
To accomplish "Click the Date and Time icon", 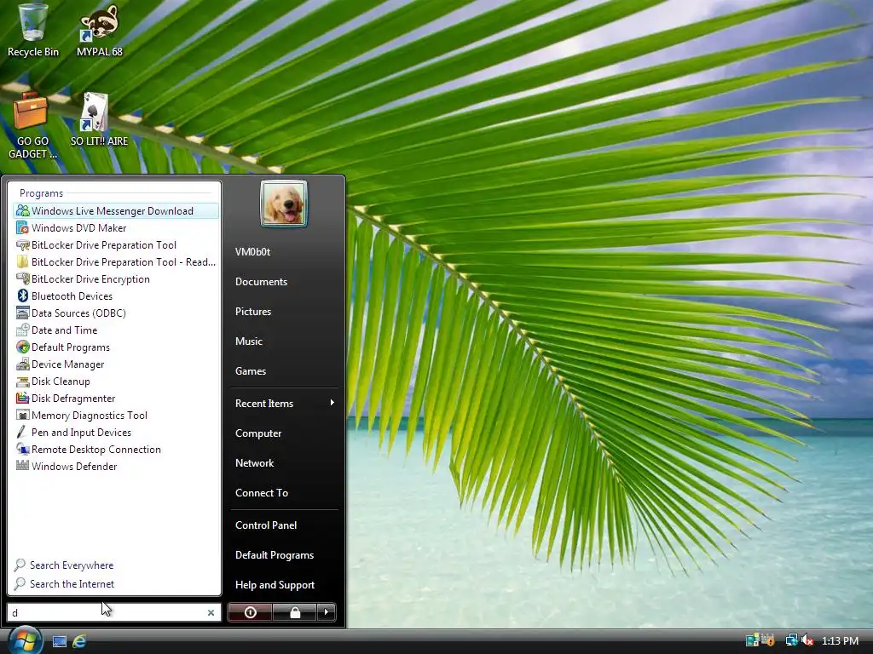I will pos(22,330).
